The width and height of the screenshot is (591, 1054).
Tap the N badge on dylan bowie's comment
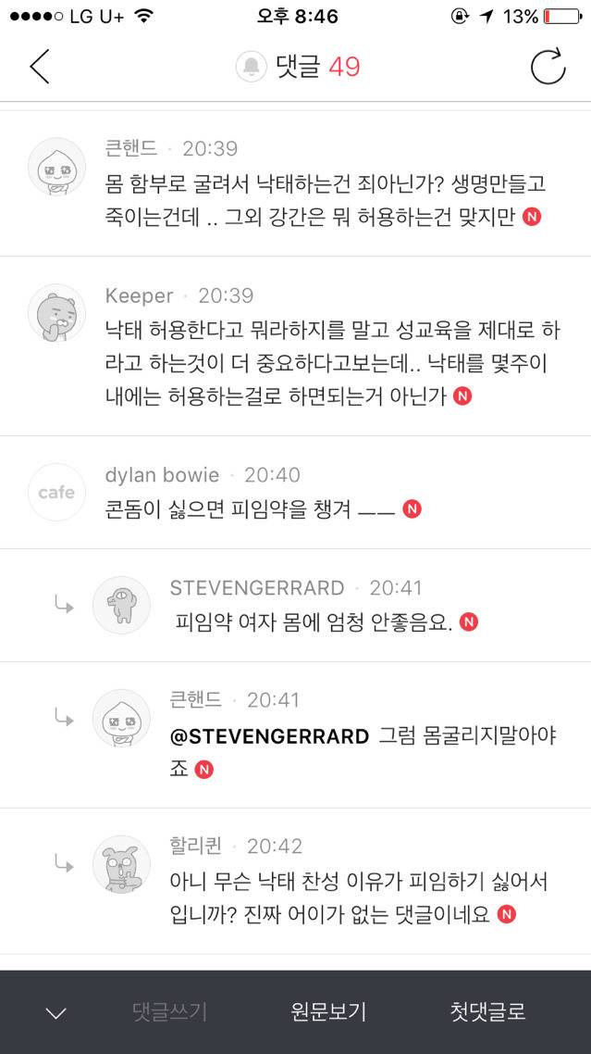[x=412, y=508]
